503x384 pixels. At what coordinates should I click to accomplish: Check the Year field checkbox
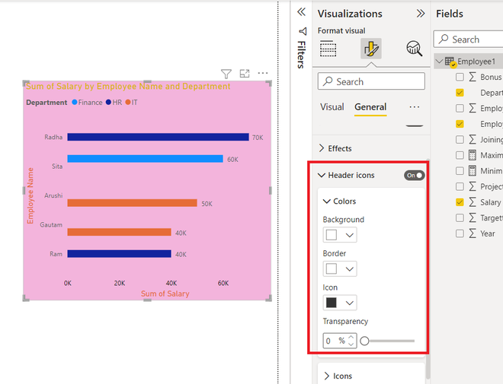click(460, 233)
